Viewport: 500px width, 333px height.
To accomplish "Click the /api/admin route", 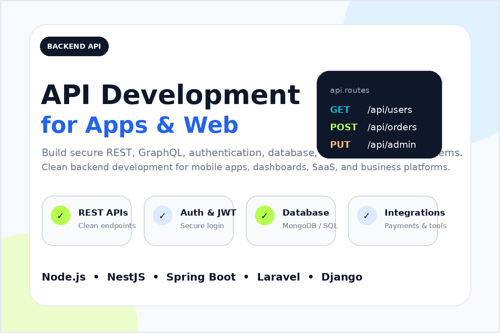I will pyautogui.click(x=392, y=145).
